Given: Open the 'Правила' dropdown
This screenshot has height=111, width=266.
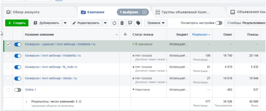Looking at the screenshot, I should point(156,23).
